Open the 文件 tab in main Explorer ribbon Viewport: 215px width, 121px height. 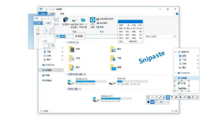(43, 13)
